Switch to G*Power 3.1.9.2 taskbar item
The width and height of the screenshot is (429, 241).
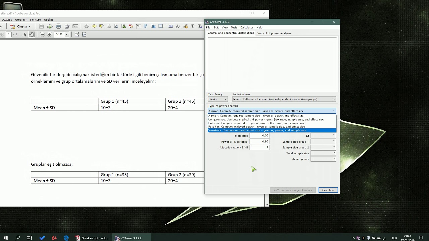(131, 238)
